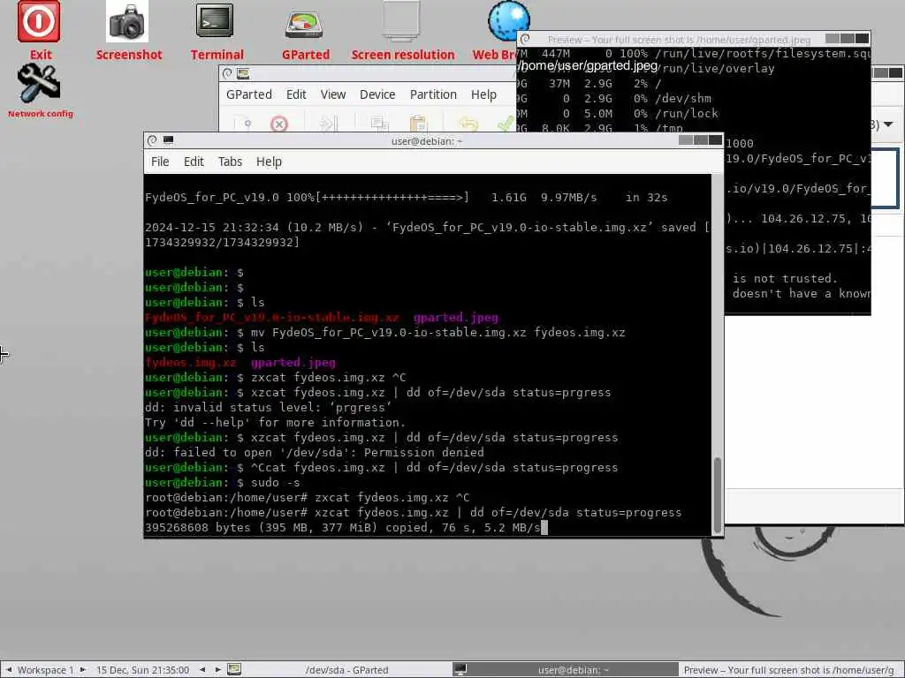
Task: Open the terminal Tabs menu
Action: [x=230, y=162]
